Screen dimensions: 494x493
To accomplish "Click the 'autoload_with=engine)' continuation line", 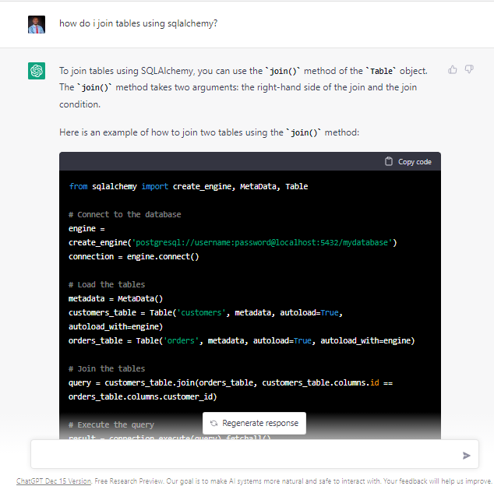I will click(115, 326).
